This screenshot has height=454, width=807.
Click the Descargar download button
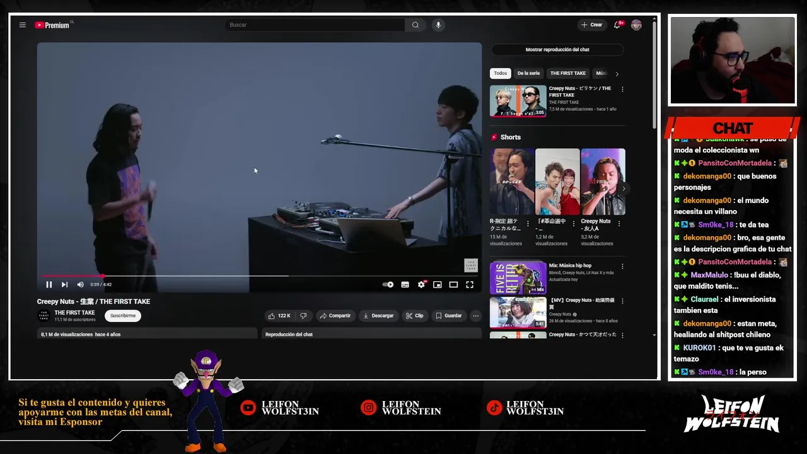[379, 316]
